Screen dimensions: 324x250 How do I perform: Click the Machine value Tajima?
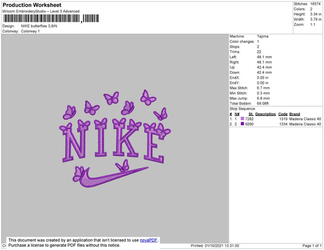click(262, 36)
